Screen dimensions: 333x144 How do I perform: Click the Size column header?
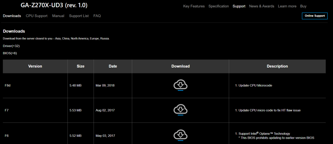81,66
